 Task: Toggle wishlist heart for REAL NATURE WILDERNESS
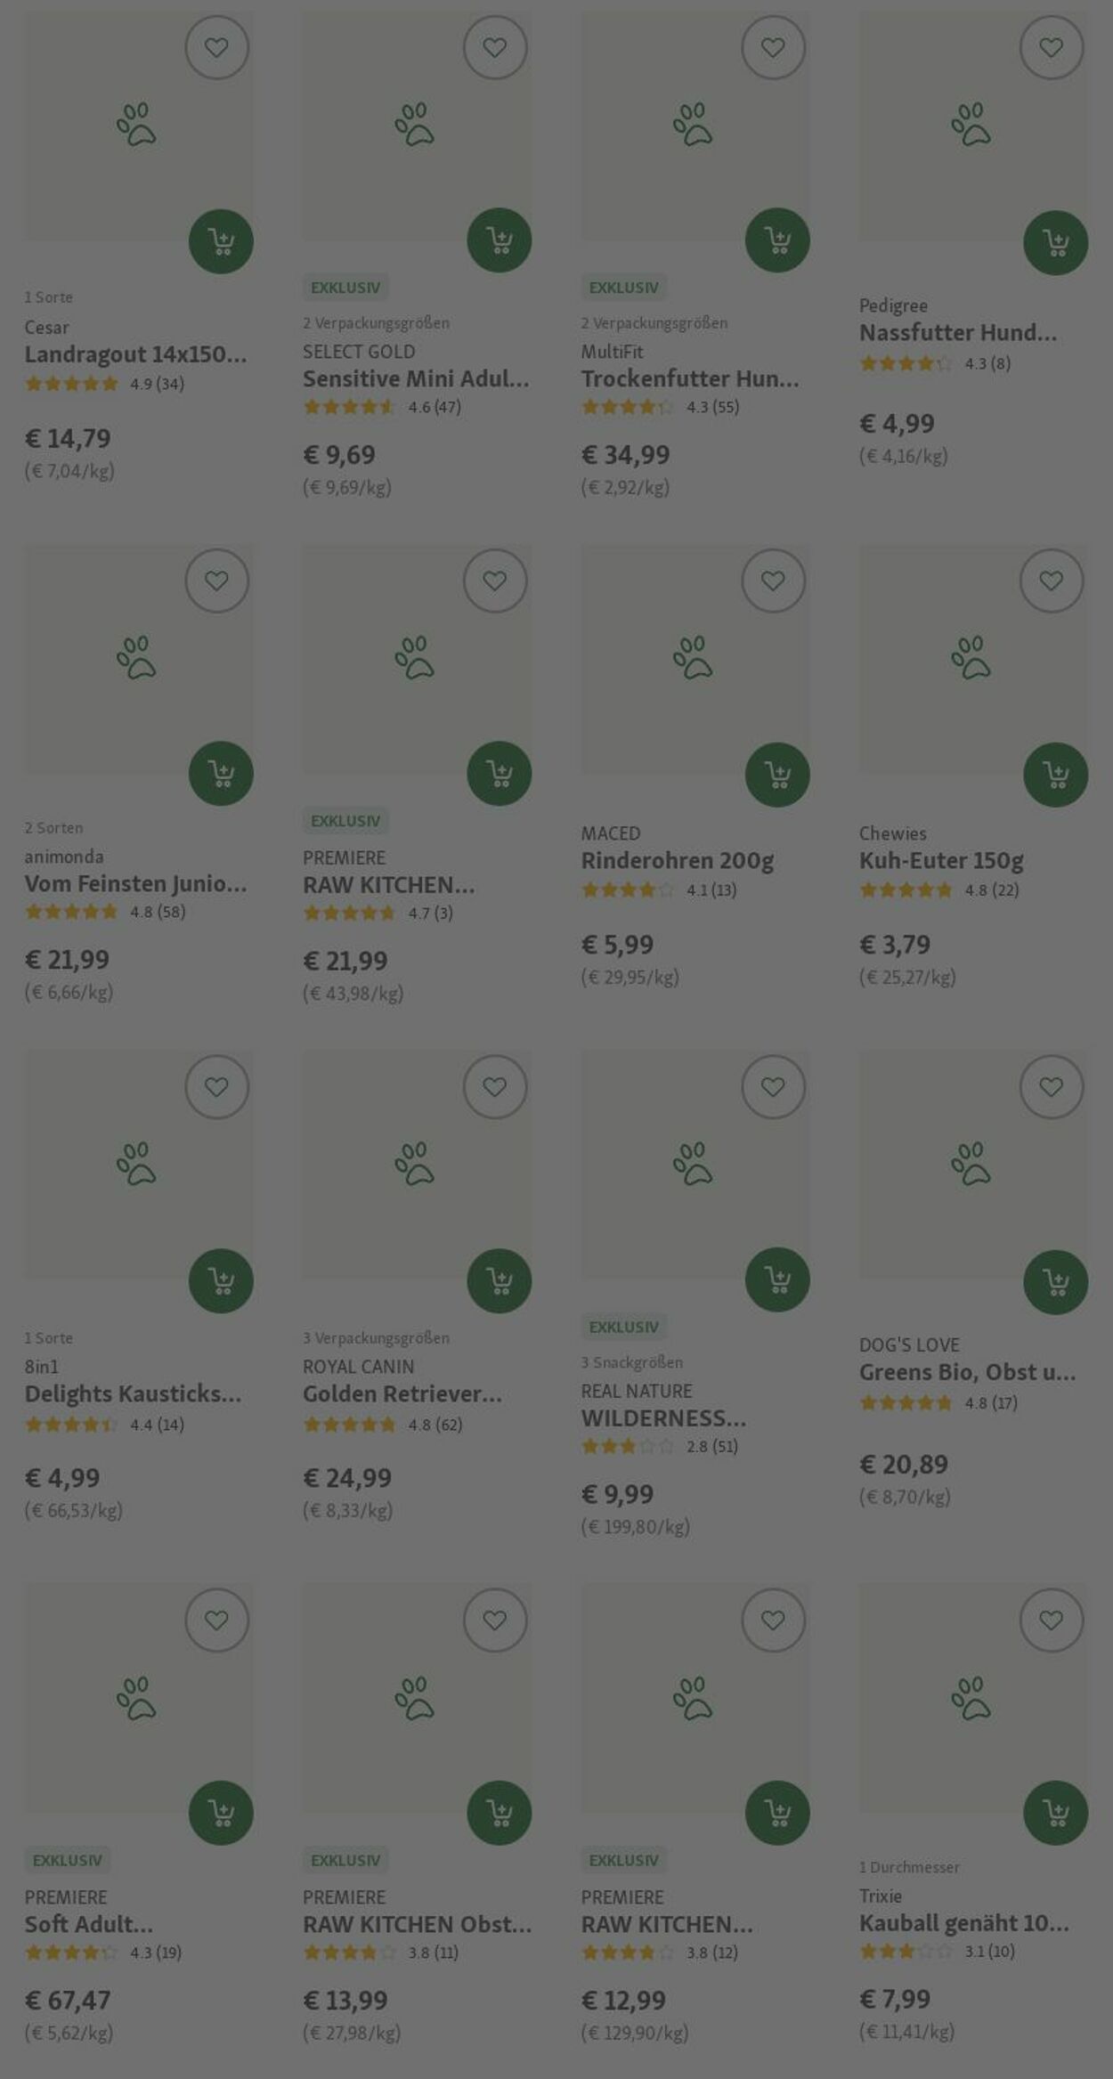pos(774,1087)
